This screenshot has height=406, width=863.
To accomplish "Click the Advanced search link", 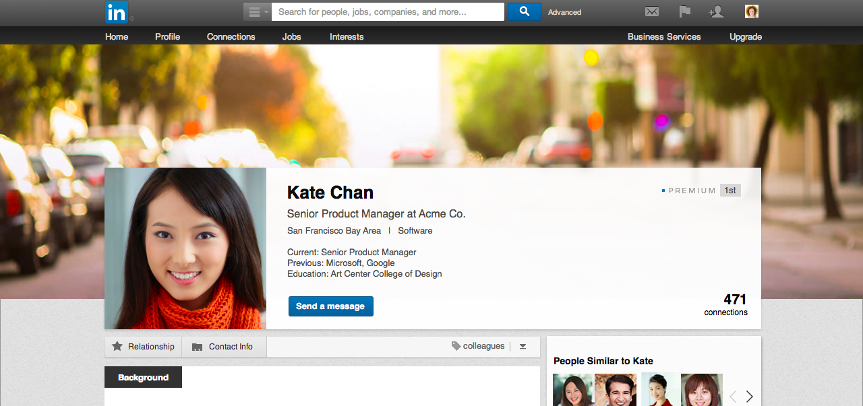I will point(564,12).
